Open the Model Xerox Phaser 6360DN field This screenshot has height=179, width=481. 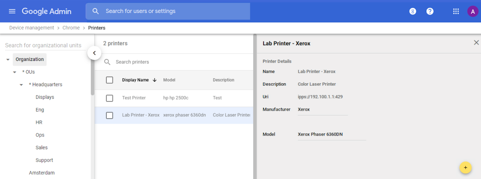coord(332,135)
